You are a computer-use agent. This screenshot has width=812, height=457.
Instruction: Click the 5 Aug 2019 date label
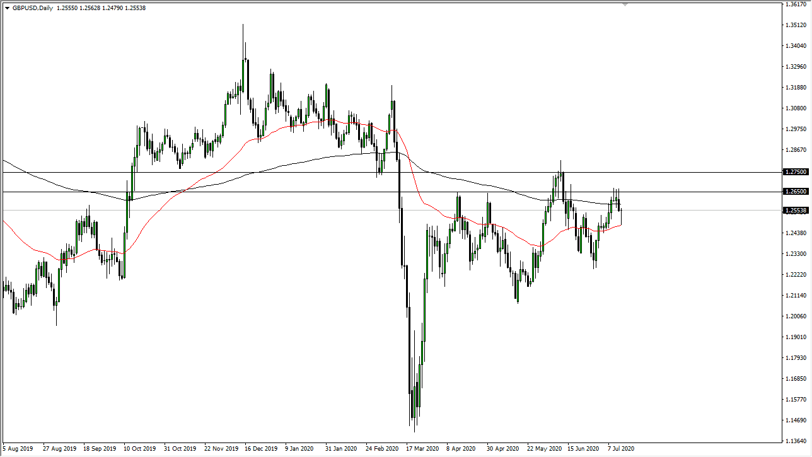[17, 449]
